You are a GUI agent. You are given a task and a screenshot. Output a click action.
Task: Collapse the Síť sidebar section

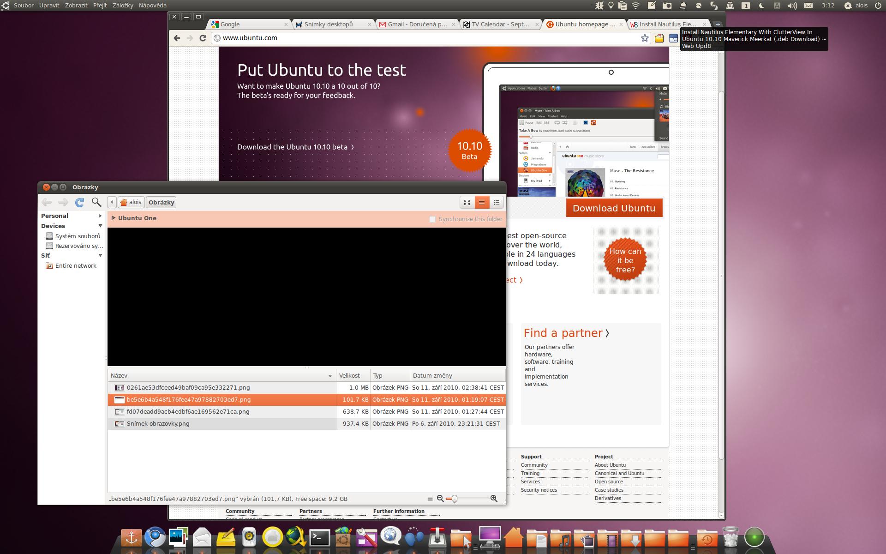100,255
